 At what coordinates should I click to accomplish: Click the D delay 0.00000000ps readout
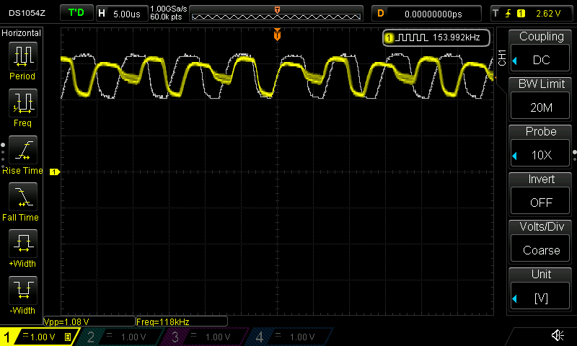coord(426,14)
